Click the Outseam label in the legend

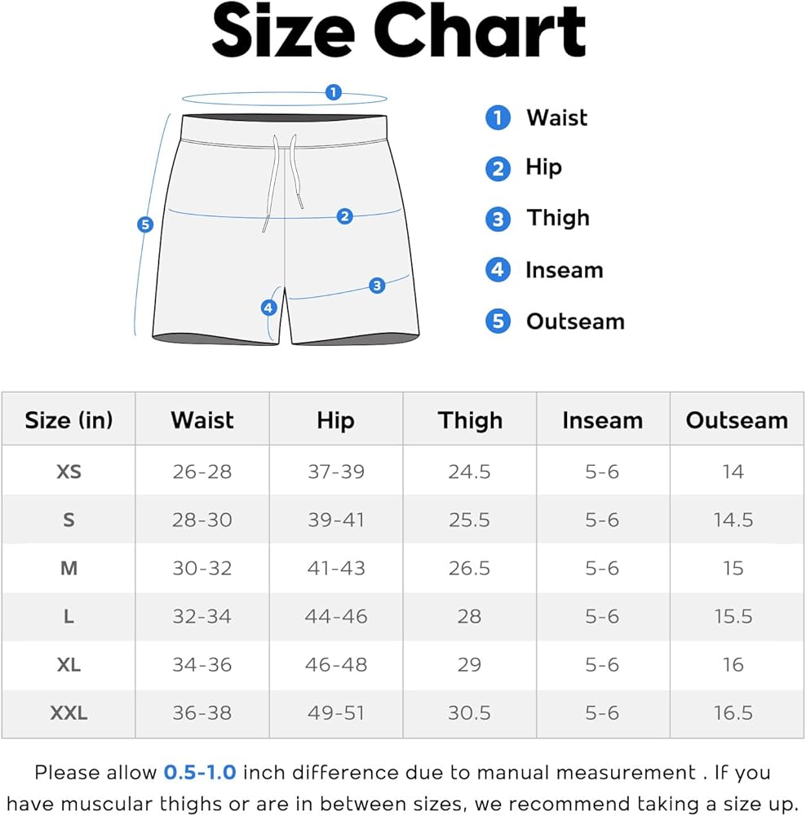pyautogui.click(x=575, y=322)
